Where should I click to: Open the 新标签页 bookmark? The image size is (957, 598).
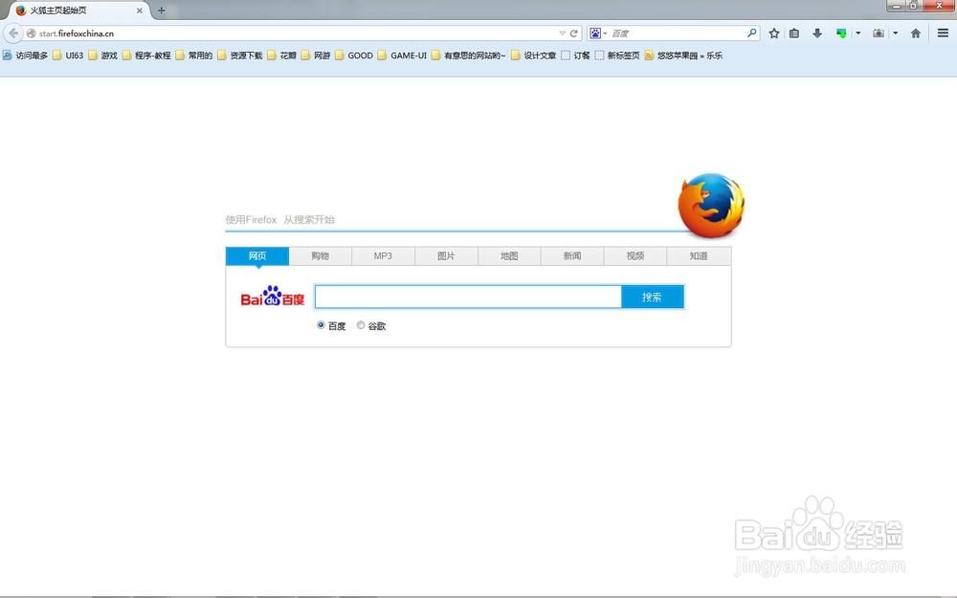[617, 55]
